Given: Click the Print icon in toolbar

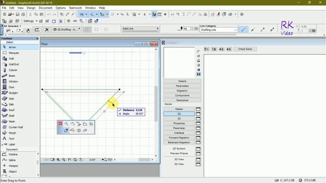Looking at the screenshot, I should click(23, 14).
